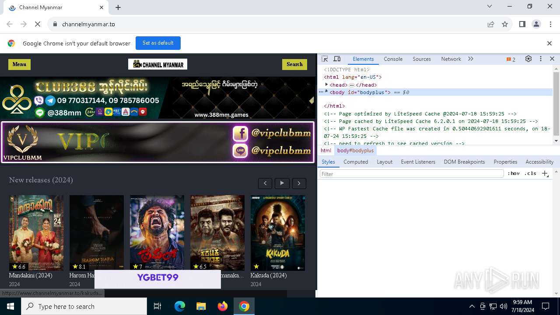Toggle the :hov element state button

(514, 174)
